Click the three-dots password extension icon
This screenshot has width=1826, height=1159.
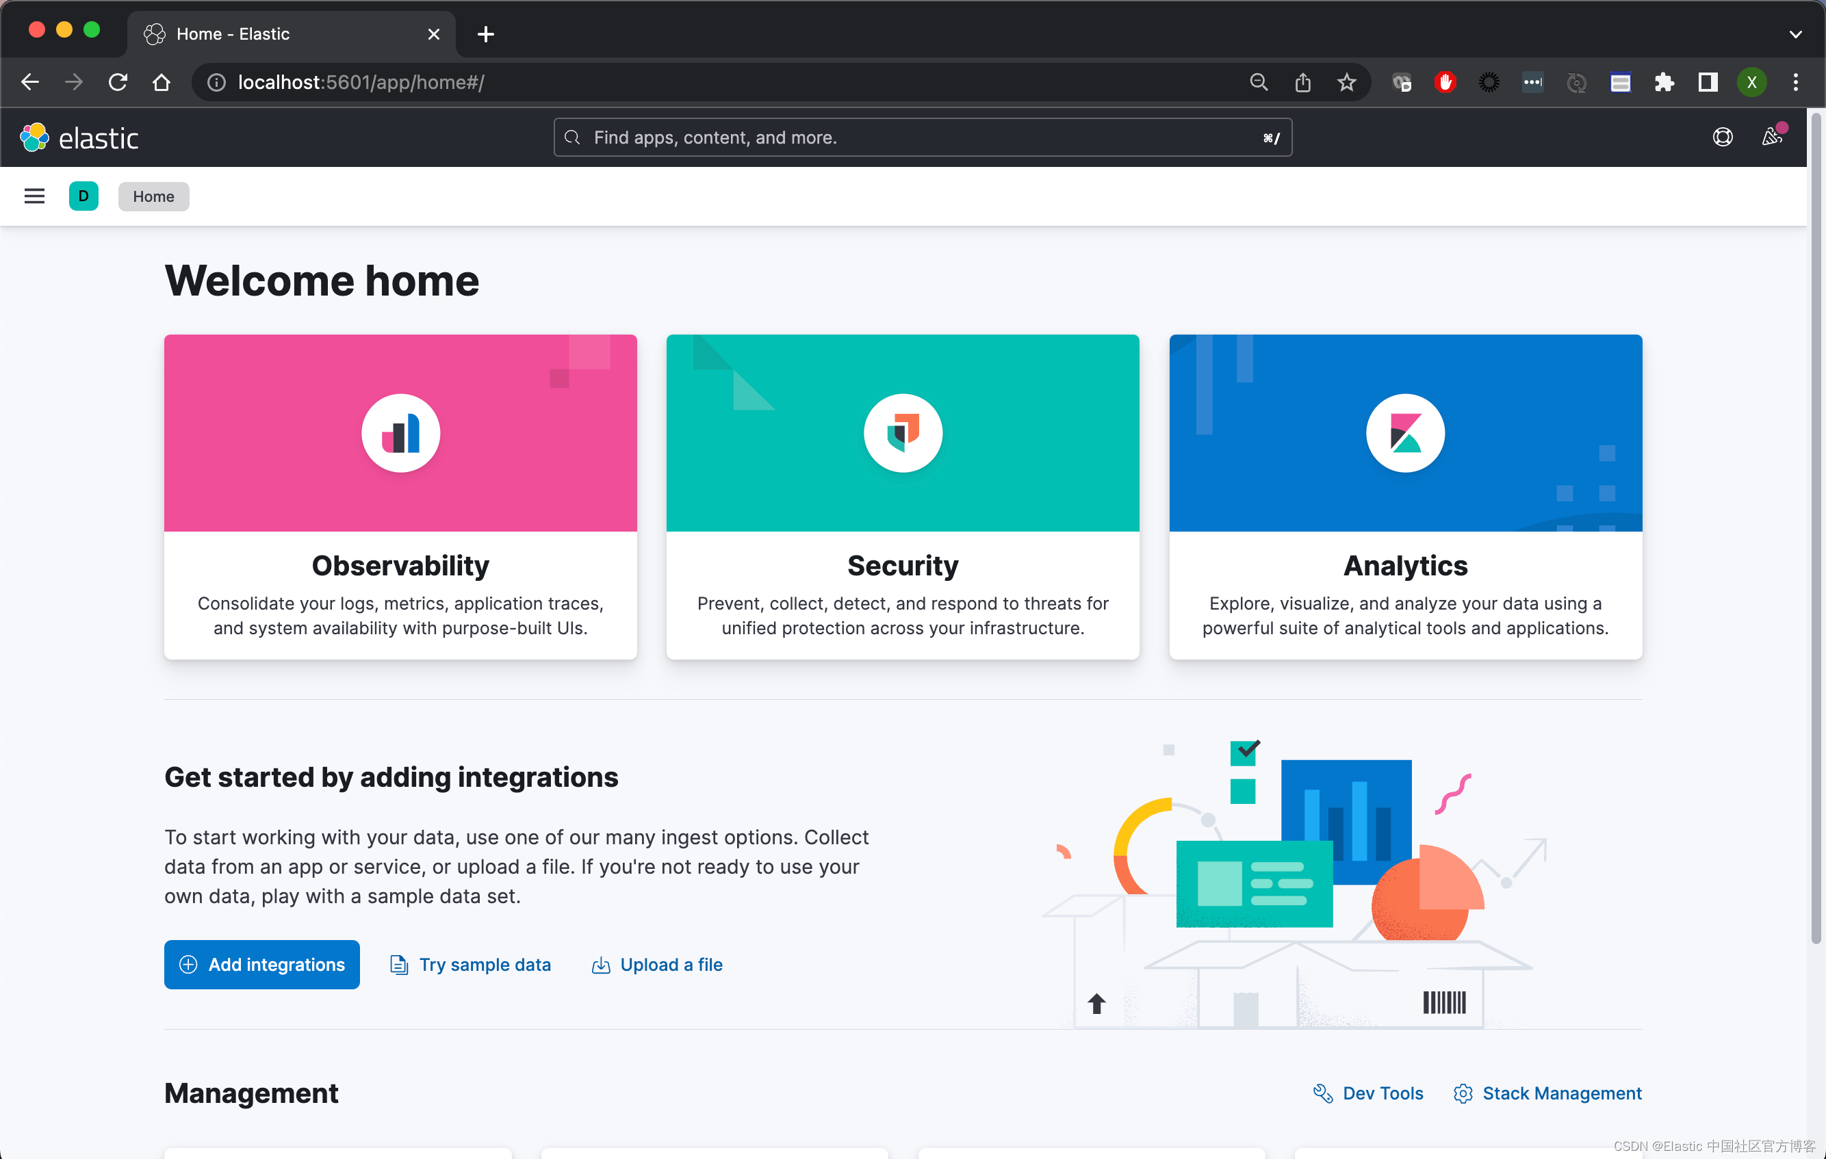coord(1532,82)
